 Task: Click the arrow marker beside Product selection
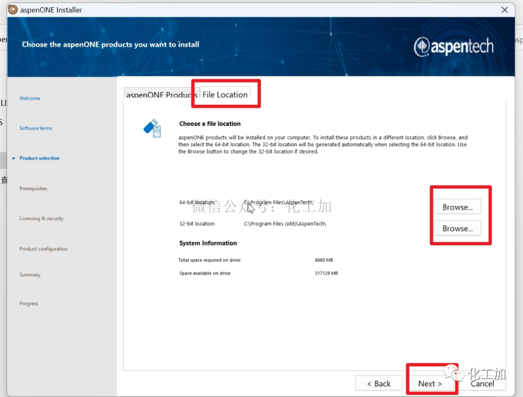[x=14, y=158]
